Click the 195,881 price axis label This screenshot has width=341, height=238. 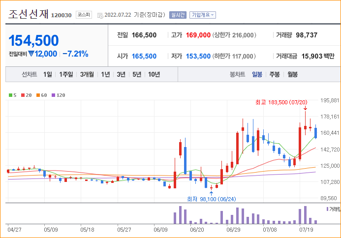(330, 100)
